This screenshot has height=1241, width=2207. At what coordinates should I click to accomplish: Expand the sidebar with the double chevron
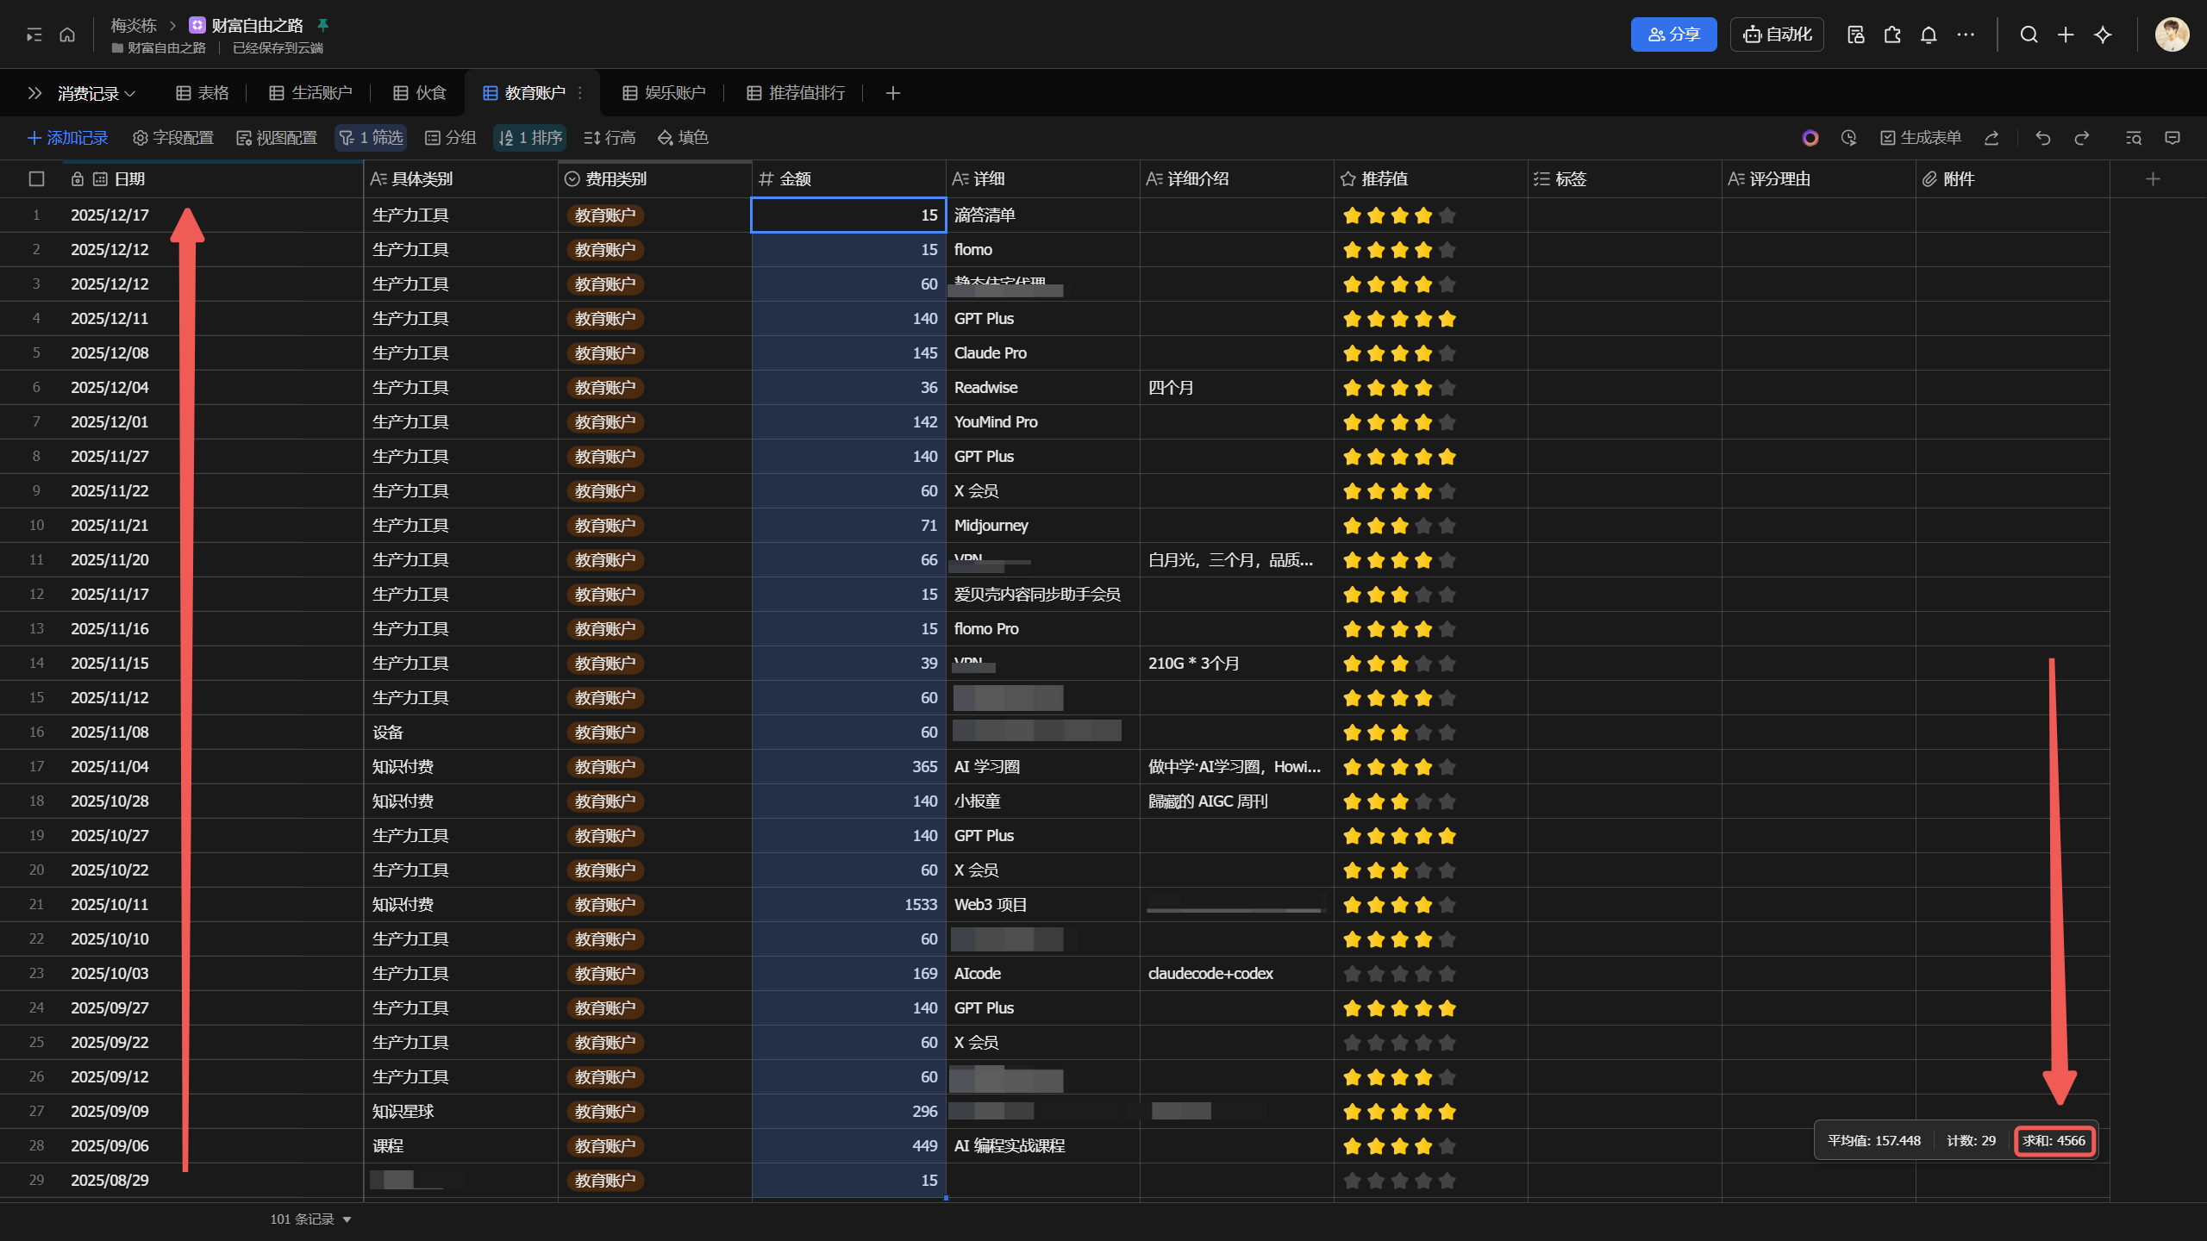[x=34, y=93]
